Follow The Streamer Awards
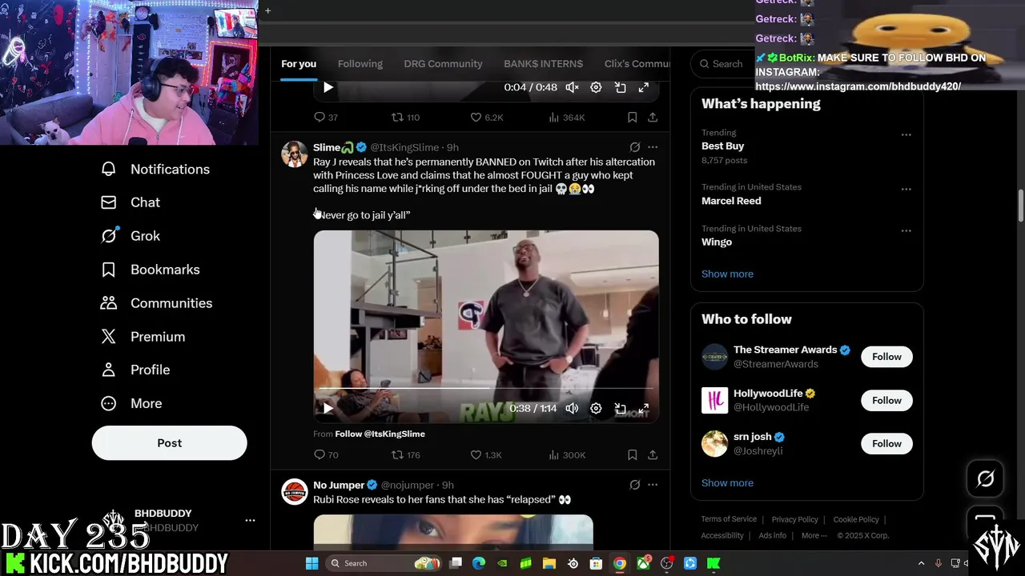The height and width of the screenshot is (576, 1025). [886, 357]
